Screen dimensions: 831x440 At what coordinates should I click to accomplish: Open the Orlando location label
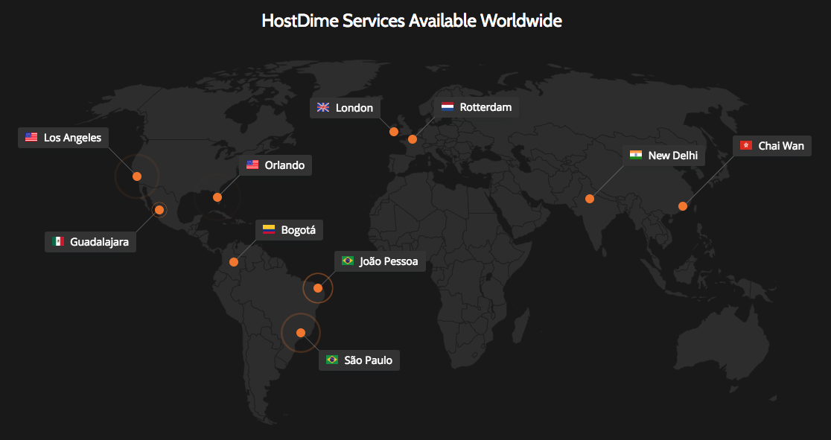point(275,165)
